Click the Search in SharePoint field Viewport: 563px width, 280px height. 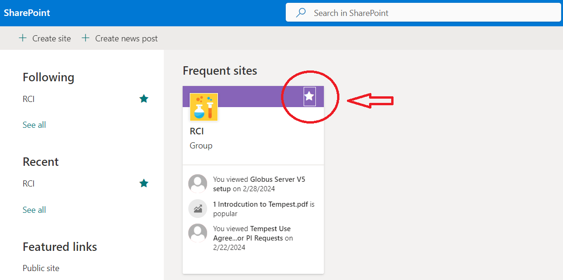[424, 13]
